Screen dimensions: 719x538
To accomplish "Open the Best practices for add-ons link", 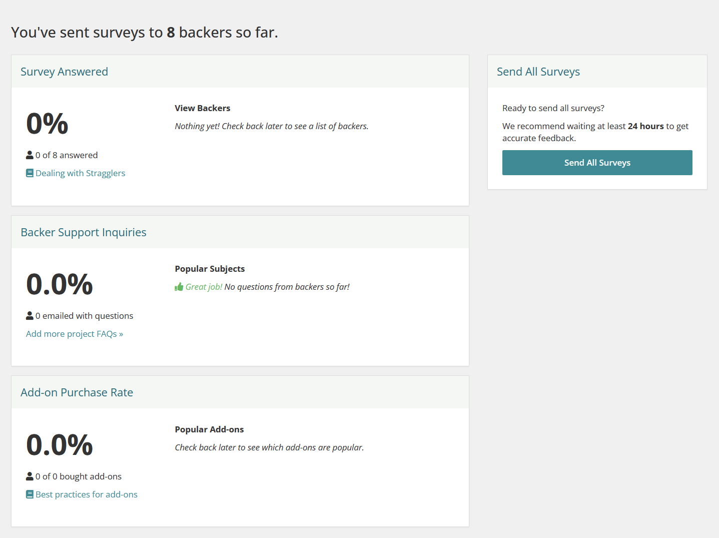I will pyautogui.click(x=86, y=494).
